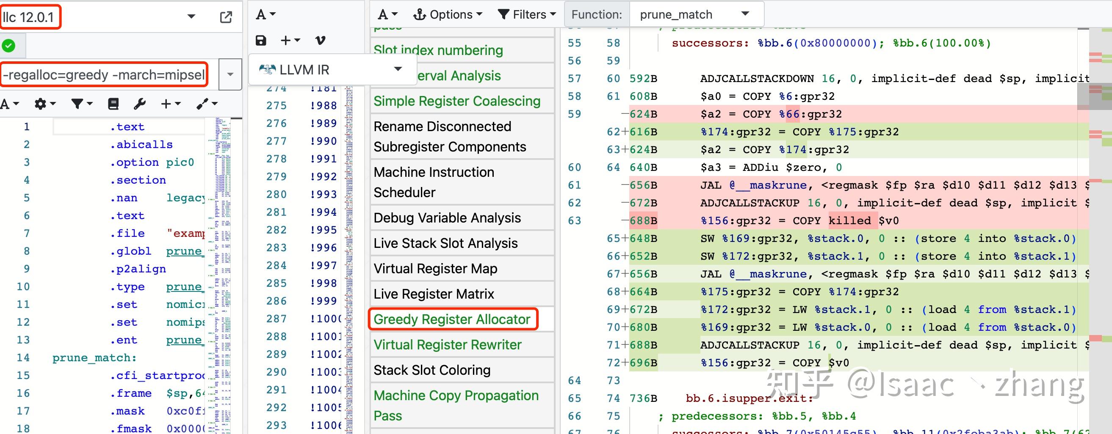Image resolution: width=1112 pixels, height=434 pixels.
Task: Expand the llc 12.0.1 compiler dropdown
Action: point(191,17)
